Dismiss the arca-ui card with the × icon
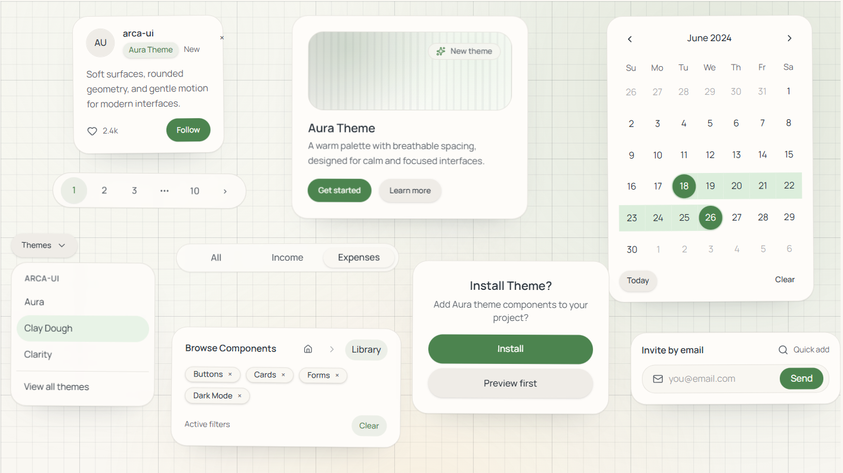This screenshot has height=473, width=843. (221, 38)
